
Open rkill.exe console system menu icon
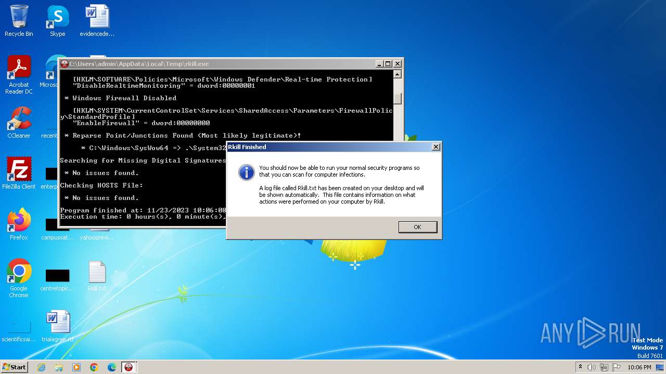pos(65,64)
